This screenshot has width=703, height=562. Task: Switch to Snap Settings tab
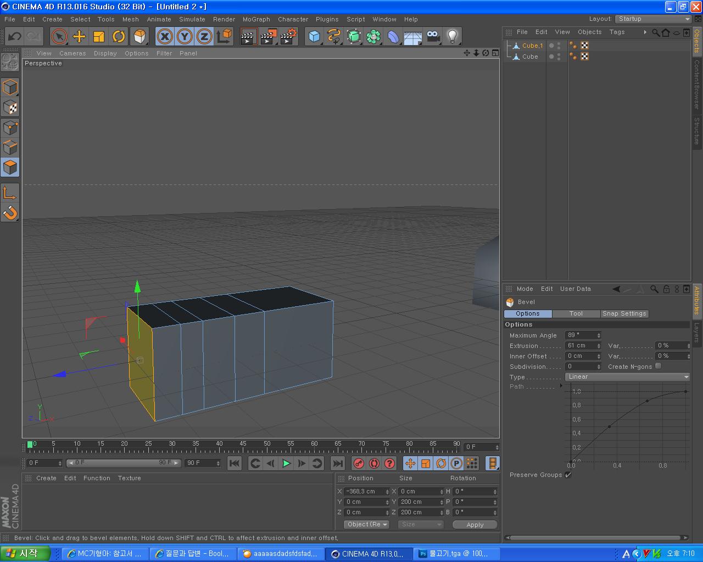(624, 313)
